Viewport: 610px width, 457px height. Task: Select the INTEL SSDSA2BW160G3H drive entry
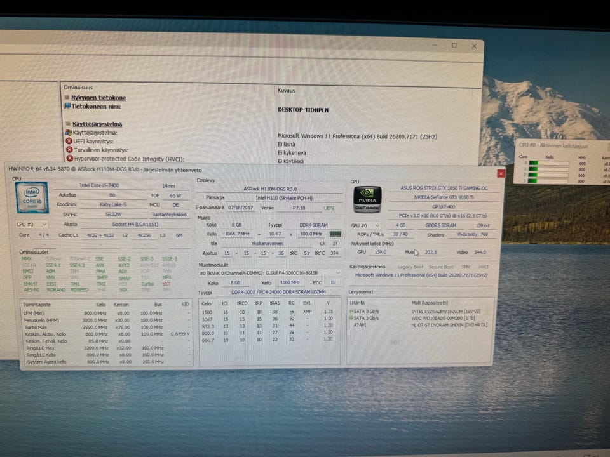(446, 311)
